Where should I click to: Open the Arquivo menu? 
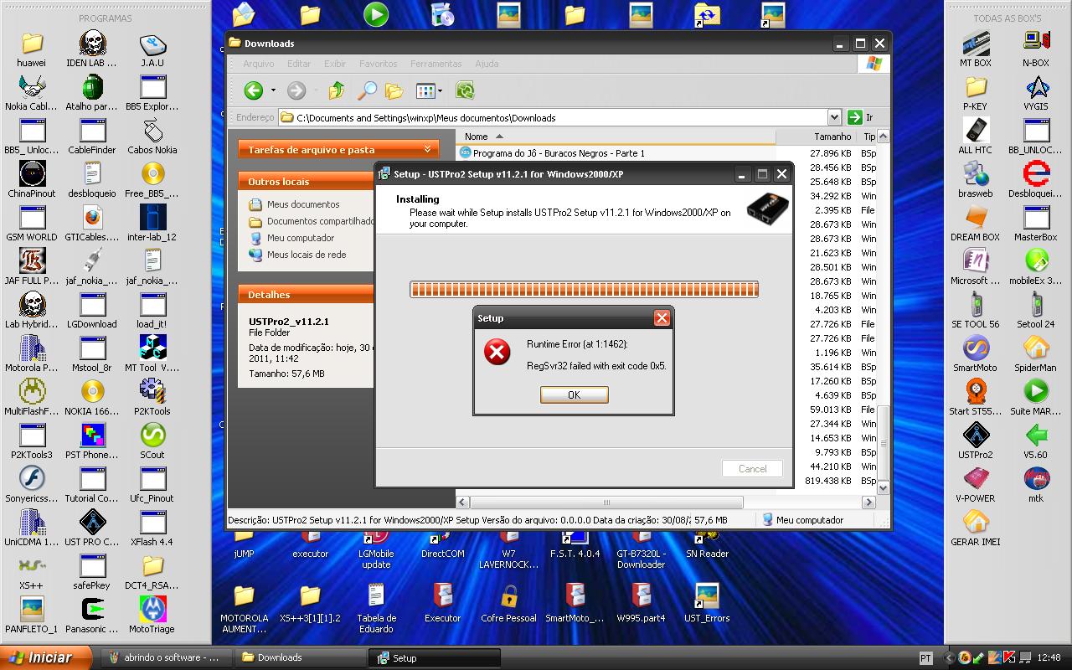259,64
